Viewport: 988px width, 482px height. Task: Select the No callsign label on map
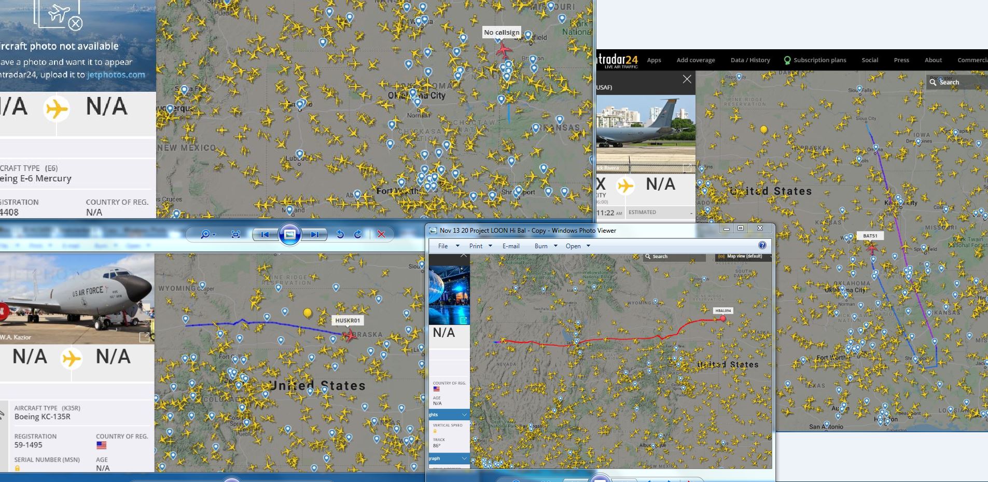click(x=502, y=32)
